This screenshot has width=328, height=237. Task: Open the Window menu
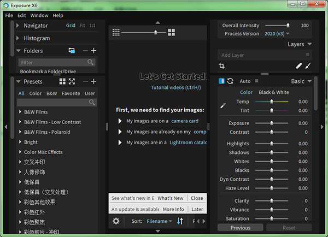coord(39,15)
